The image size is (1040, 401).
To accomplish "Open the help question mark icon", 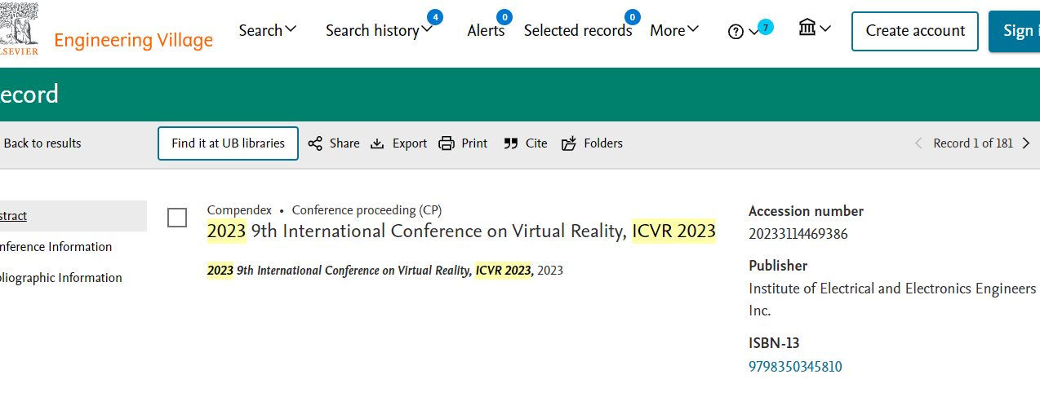I will 736,32.
